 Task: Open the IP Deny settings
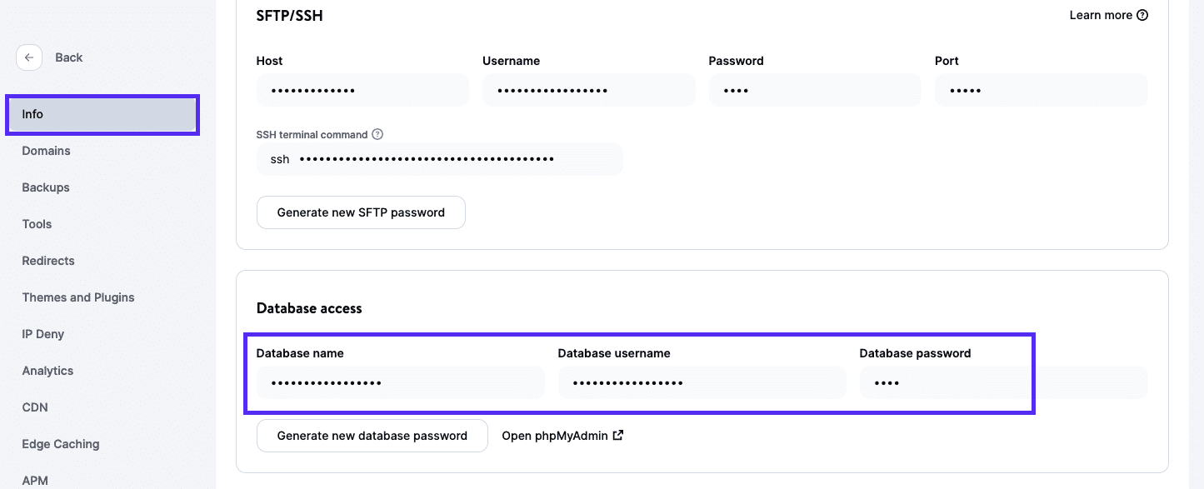pos(42,334)
